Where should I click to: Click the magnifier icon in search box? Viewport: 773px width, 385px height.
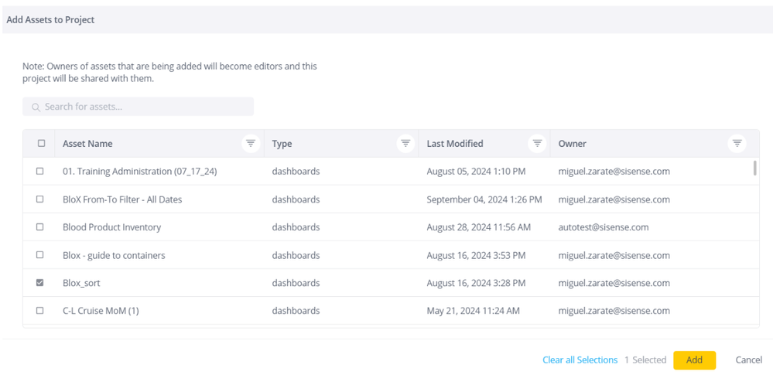[36, 107]
